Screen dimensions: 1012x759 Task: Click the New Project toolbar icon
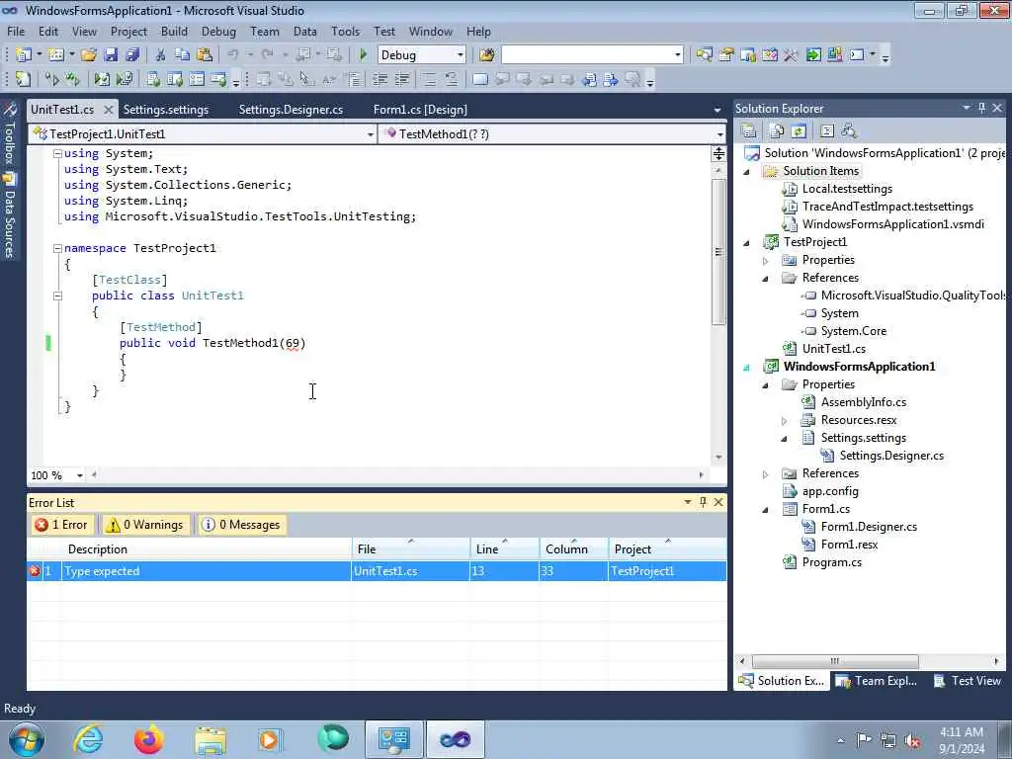(24, 55)
